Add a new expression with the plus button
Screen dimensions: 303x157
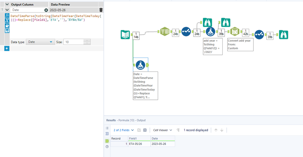pyautogui.click(x=7, y=48)
